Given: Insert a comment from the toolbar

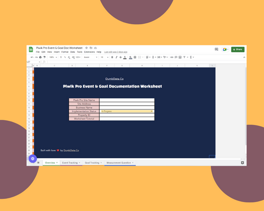Looking at the screenshot, I should point(176,57).
